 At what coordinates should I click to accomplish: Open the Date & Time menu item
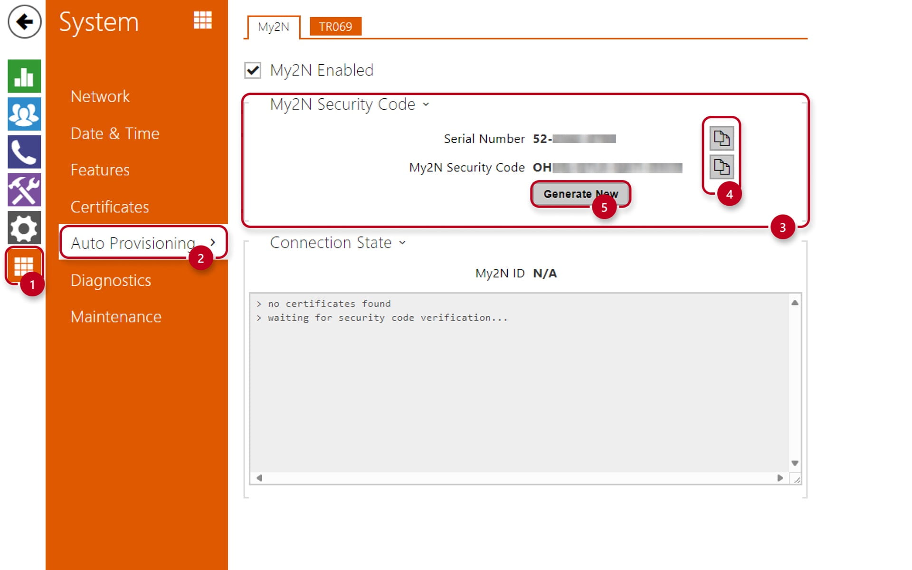pos(115,133)
